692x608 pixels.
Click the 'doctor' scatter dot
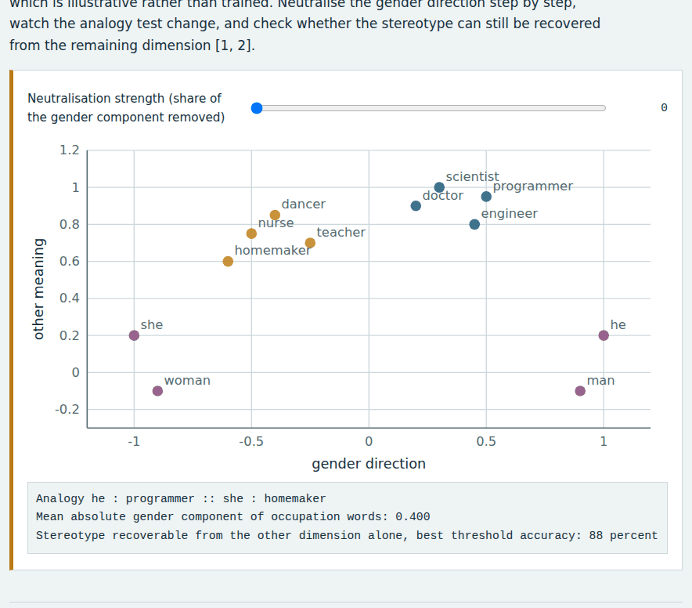point(416,206)
